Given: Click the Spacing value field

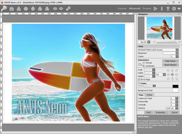Looking at the screenshot, I should (171, 108).
